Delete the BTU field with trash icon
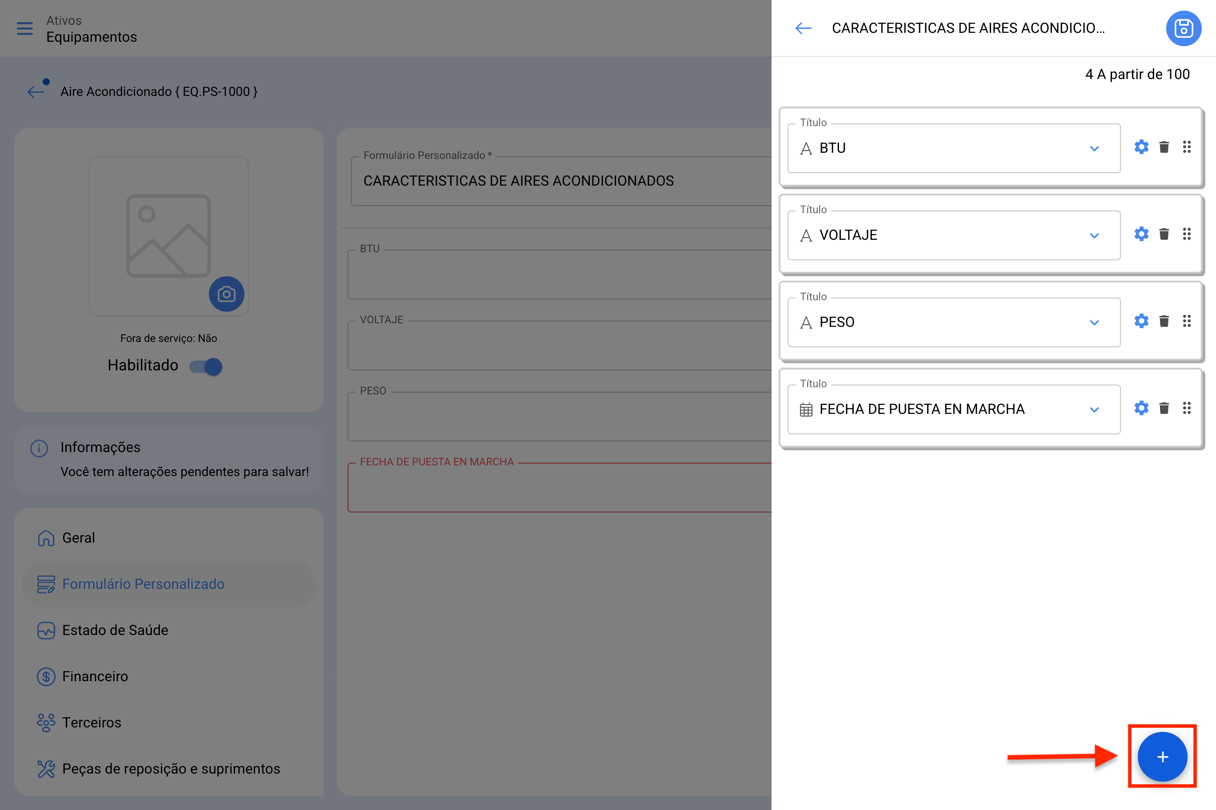The image size is (1216, 810). pyautogui.click(x=1164, y=147)
